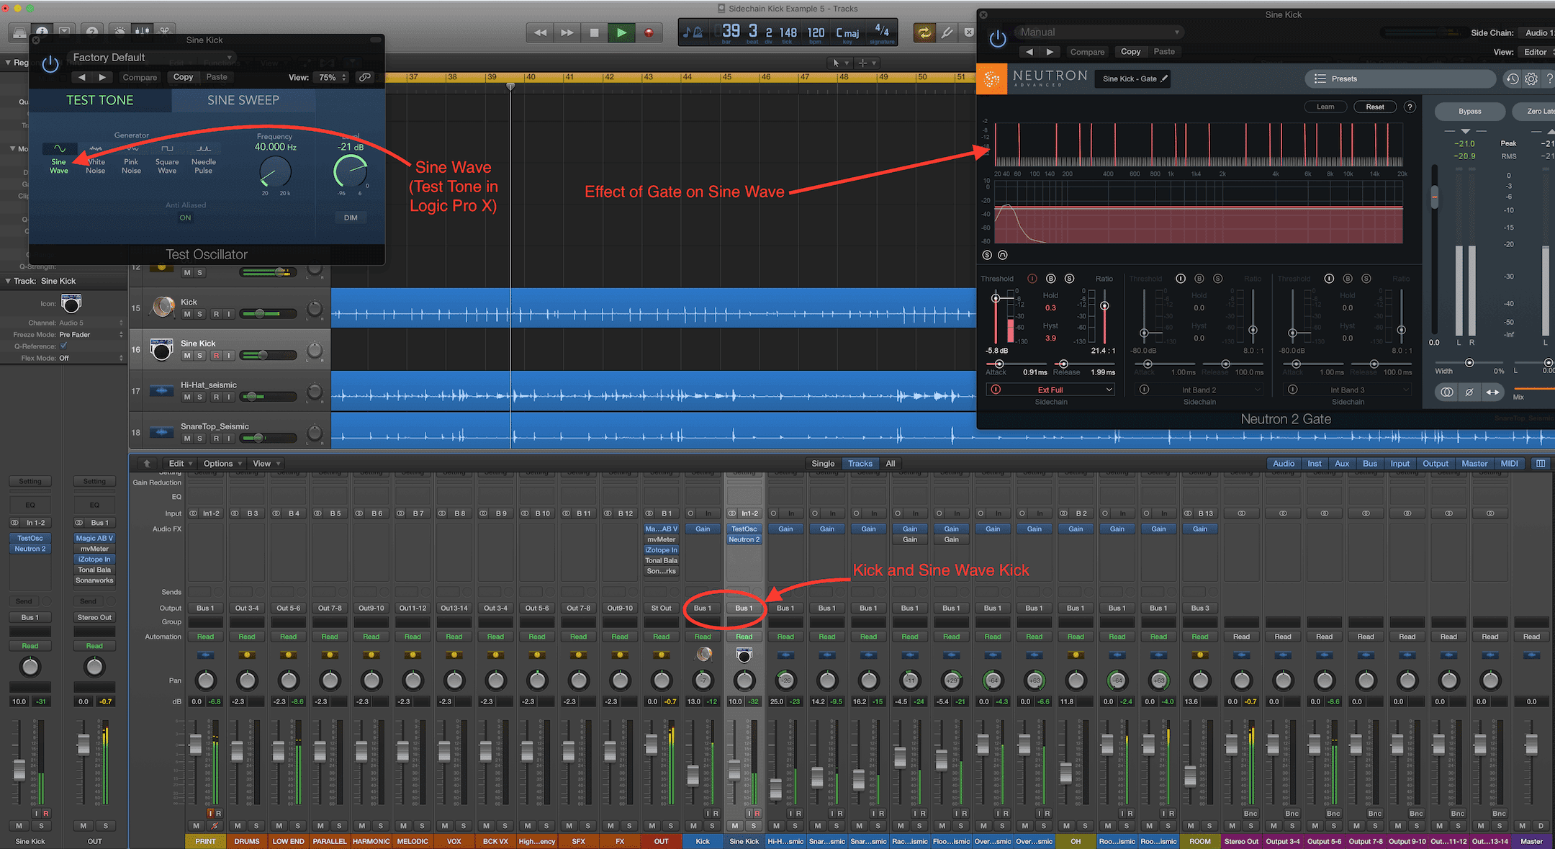Image resolution: width=1555 pixels, height=849 pixels.
Task: Click the swap channels arrow icon
Action: [1492, 392]
